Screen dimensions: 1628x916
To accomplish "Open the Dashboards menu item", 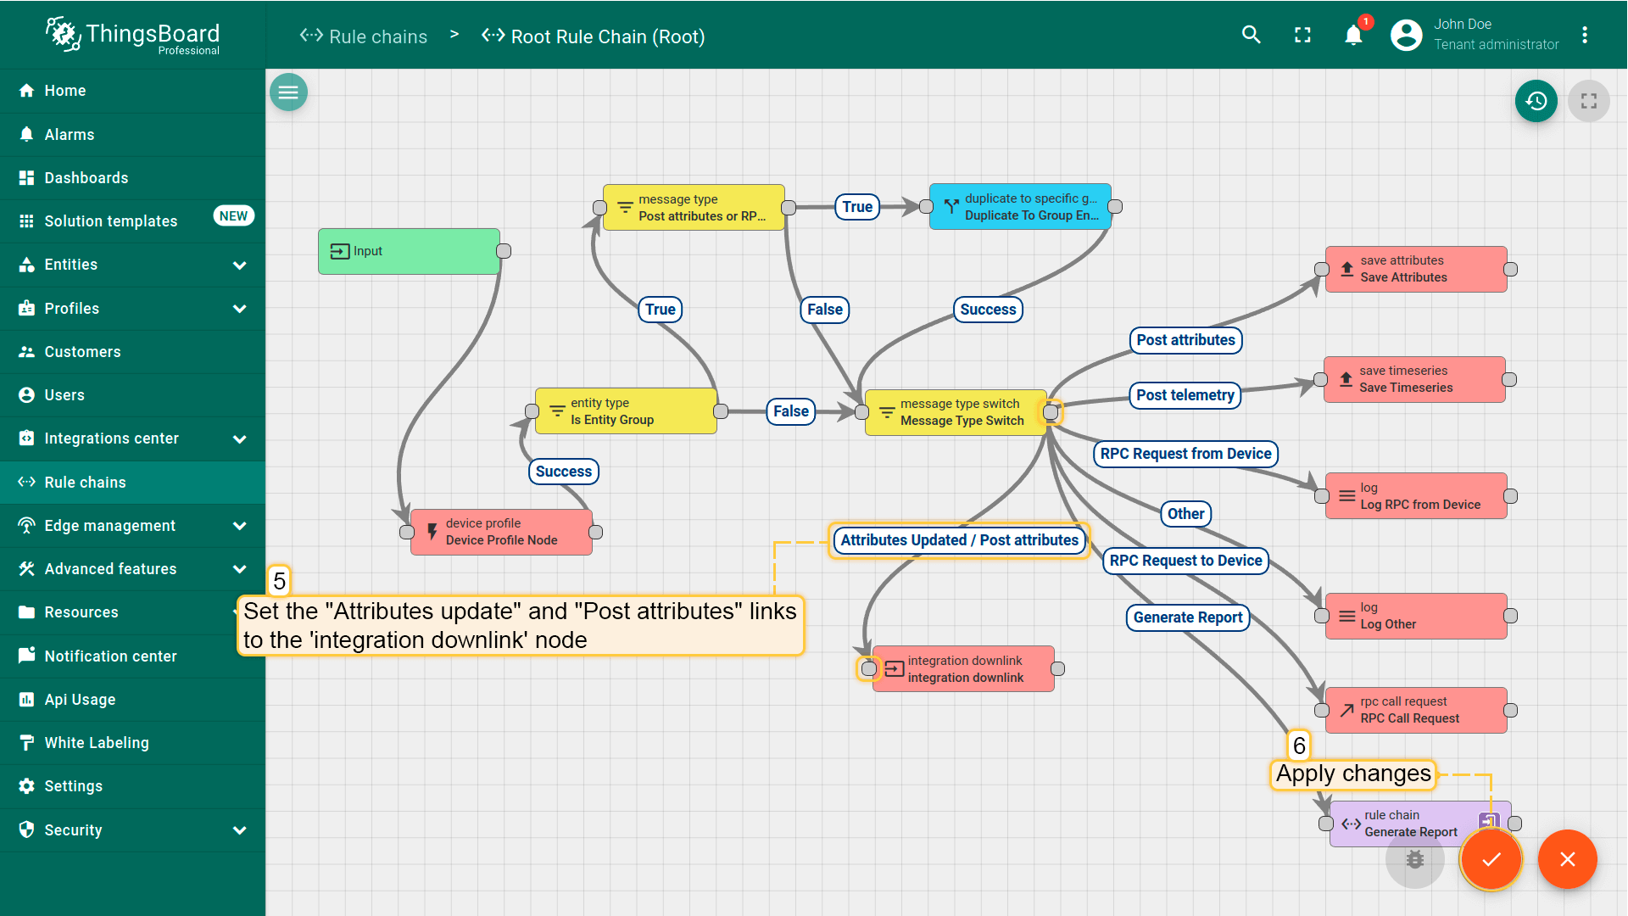I will pyautogui.click(x=86, y=178).
